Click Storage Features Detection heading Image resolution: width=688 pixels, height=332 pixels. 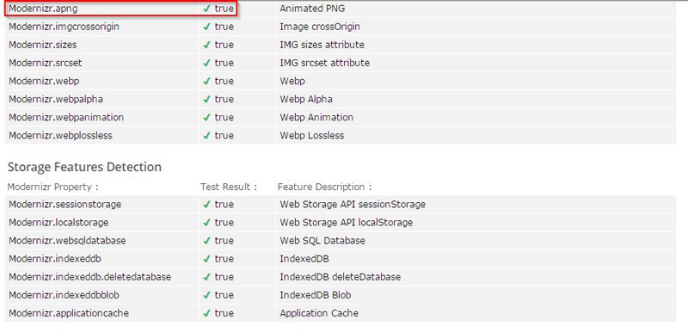point(84,167)
